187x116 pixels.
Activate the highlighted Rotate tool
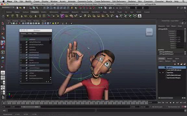3,43
